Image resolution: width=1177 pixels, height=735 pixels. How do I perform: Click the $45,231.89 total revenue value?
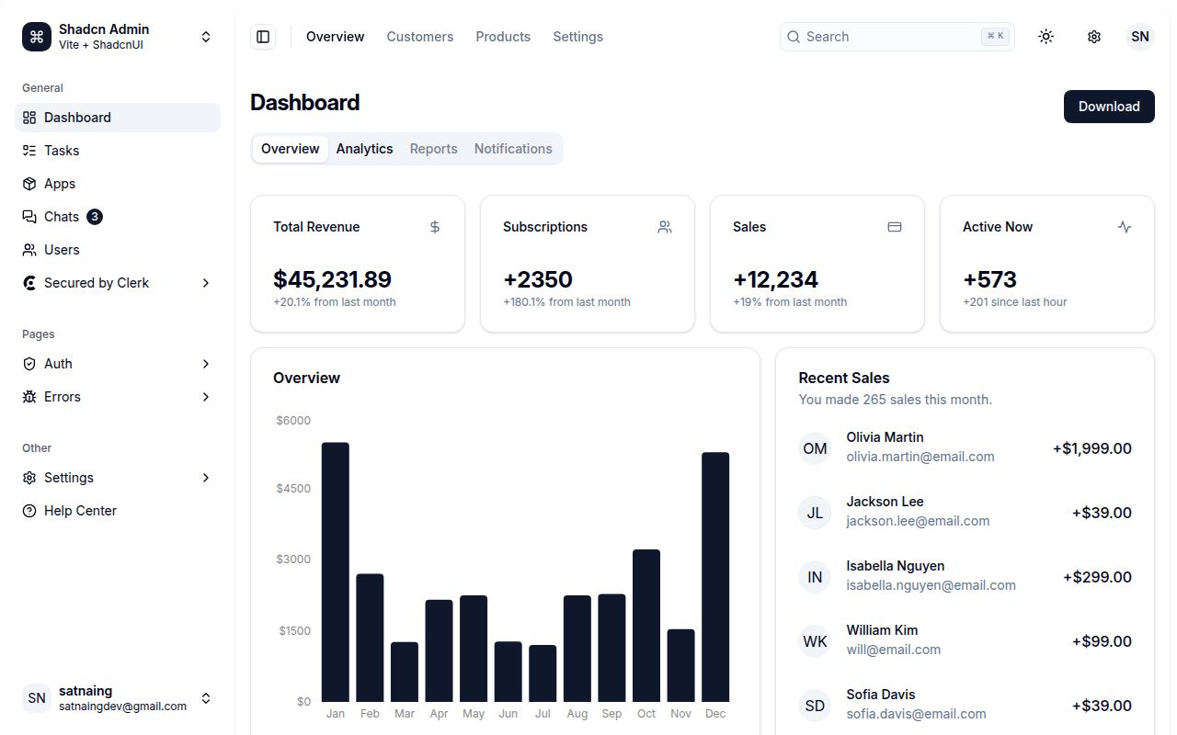click(333, 279)
